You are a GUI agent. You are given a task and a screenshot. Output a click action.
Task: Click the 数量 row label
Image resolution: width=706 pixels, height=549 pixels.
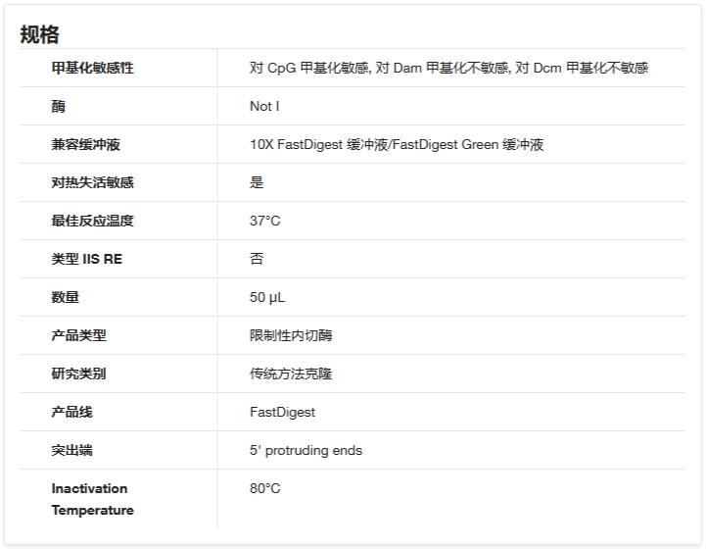coord(66,297)
